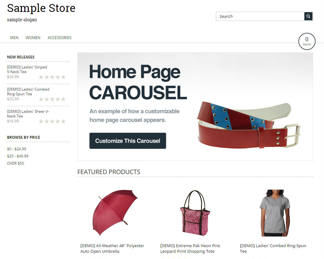Focus the Search input field
Image resolution: width=324 pixels, height=259 pixels.
click(260, 16)
